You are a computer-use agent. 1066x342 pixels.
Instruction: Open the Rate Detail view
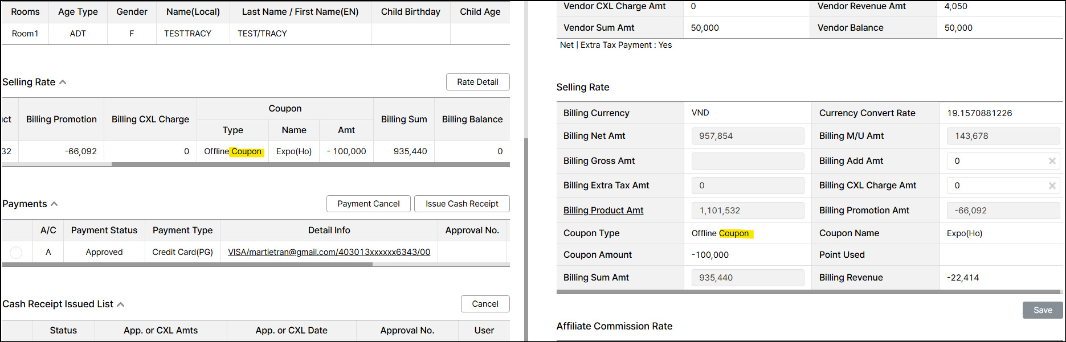tap(477, 82)
